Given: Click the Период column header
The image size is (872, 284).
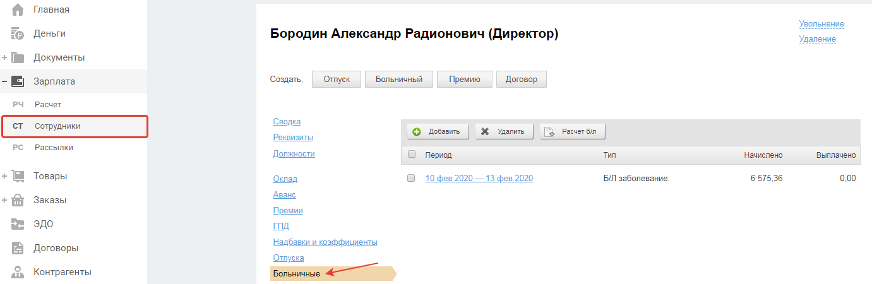Looking at the screenshot, I should (x=438, y=155).
